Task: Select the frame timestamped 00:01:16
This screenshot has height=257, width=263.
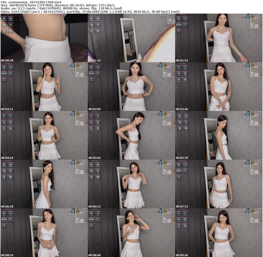Action: [131, 38]
